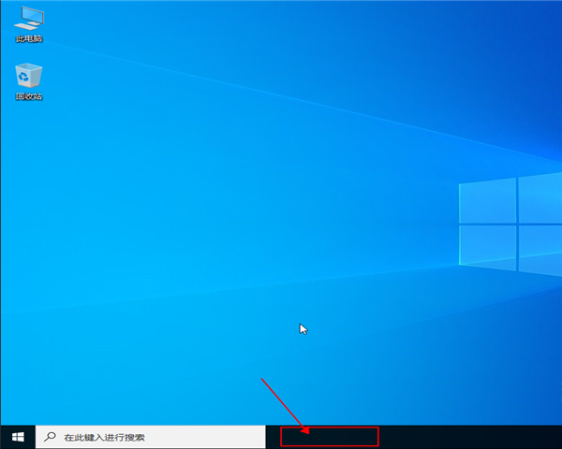Select the 此电脑 desktop icon
This screenshot has width=562, height=449.
(29, 24)
